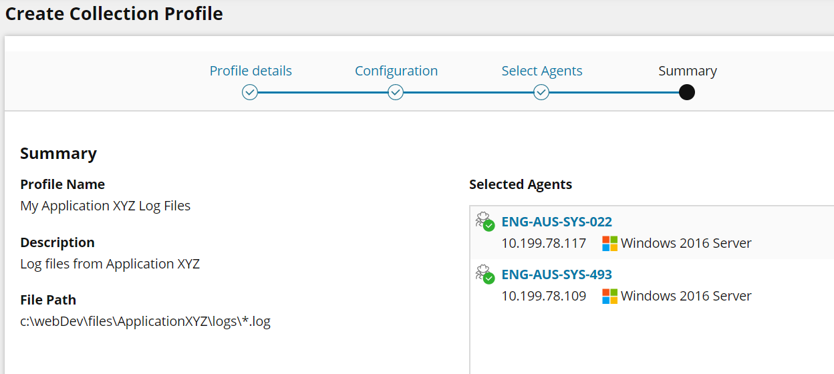
Task: Go back to Profile details step
Action: coord(251,71)
